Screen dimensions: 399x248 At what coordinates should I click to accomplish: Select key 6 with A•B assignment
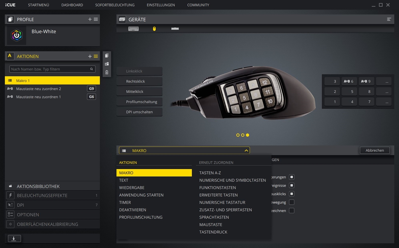click(349, 81)
